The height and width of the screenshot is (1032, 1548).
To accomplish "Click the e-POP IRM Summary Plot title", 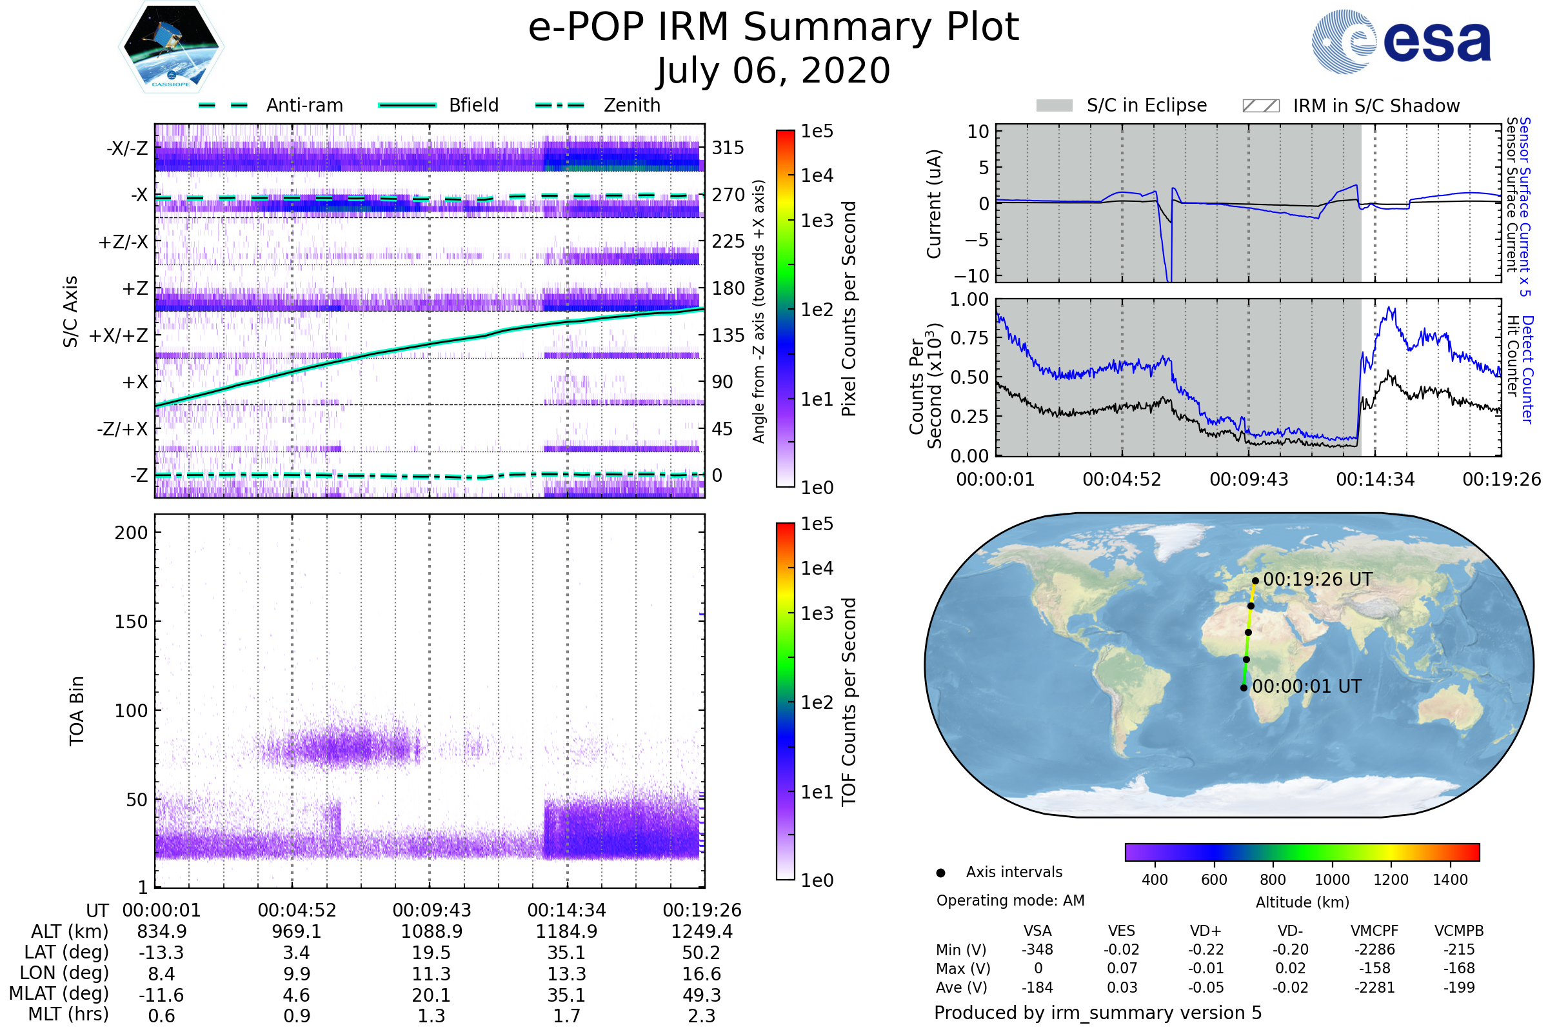I will [773, 28].
